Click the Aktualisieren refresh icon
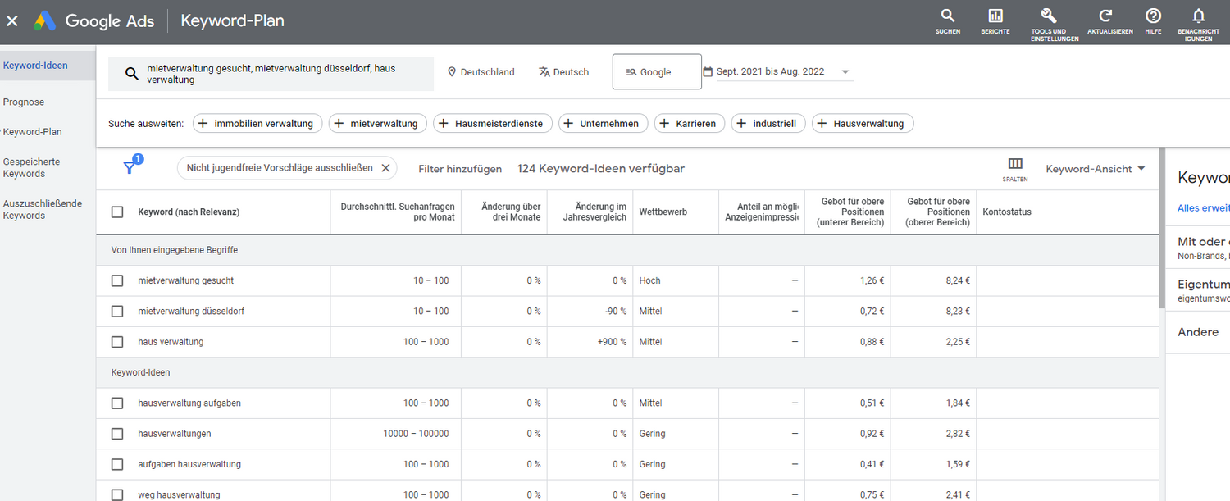The height and width of the screenshot is (501, 1230). 1106,16
